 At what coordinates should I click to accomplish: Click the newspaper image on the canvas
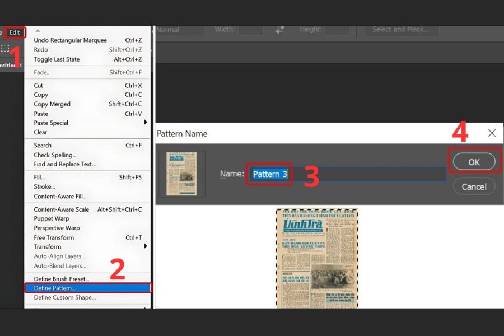[317, 258]
